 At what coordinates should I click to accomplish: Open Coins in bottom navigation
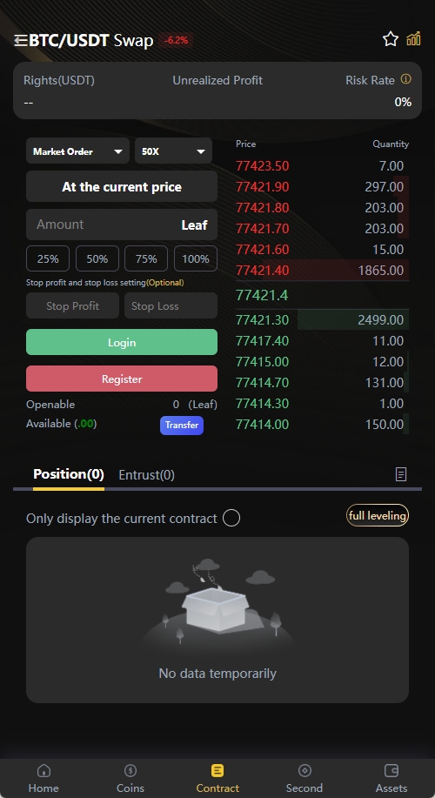[x=130, y=779]
